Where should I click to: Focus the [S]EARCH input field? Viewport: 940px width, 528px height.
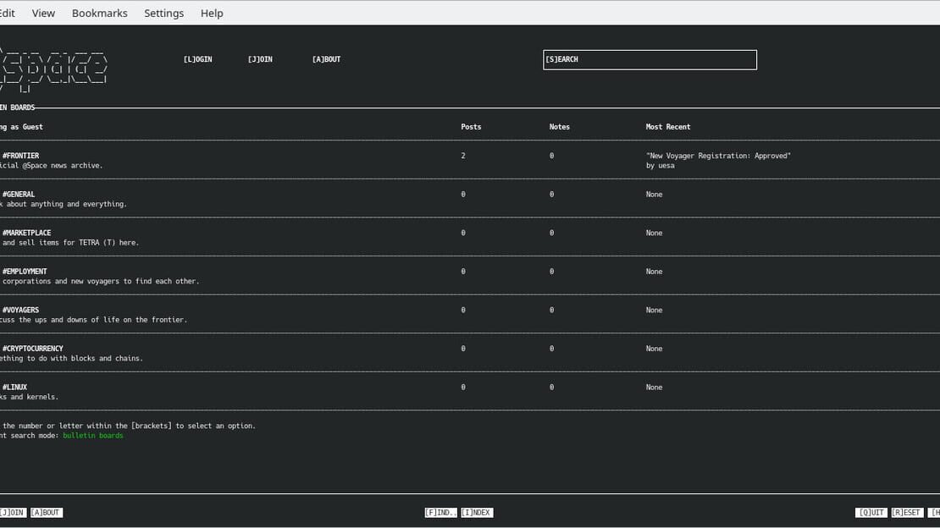[650, 60]
